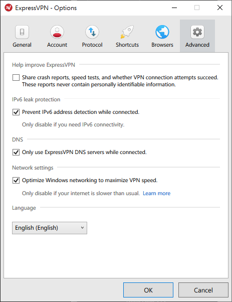Close the Options window
This screenshot has height=302, width=232.
220,8
